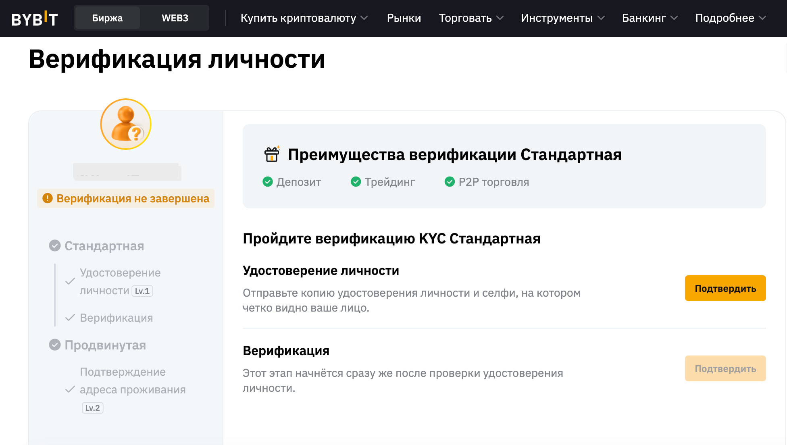Select Верификация step in sidebar

[117, 318]
